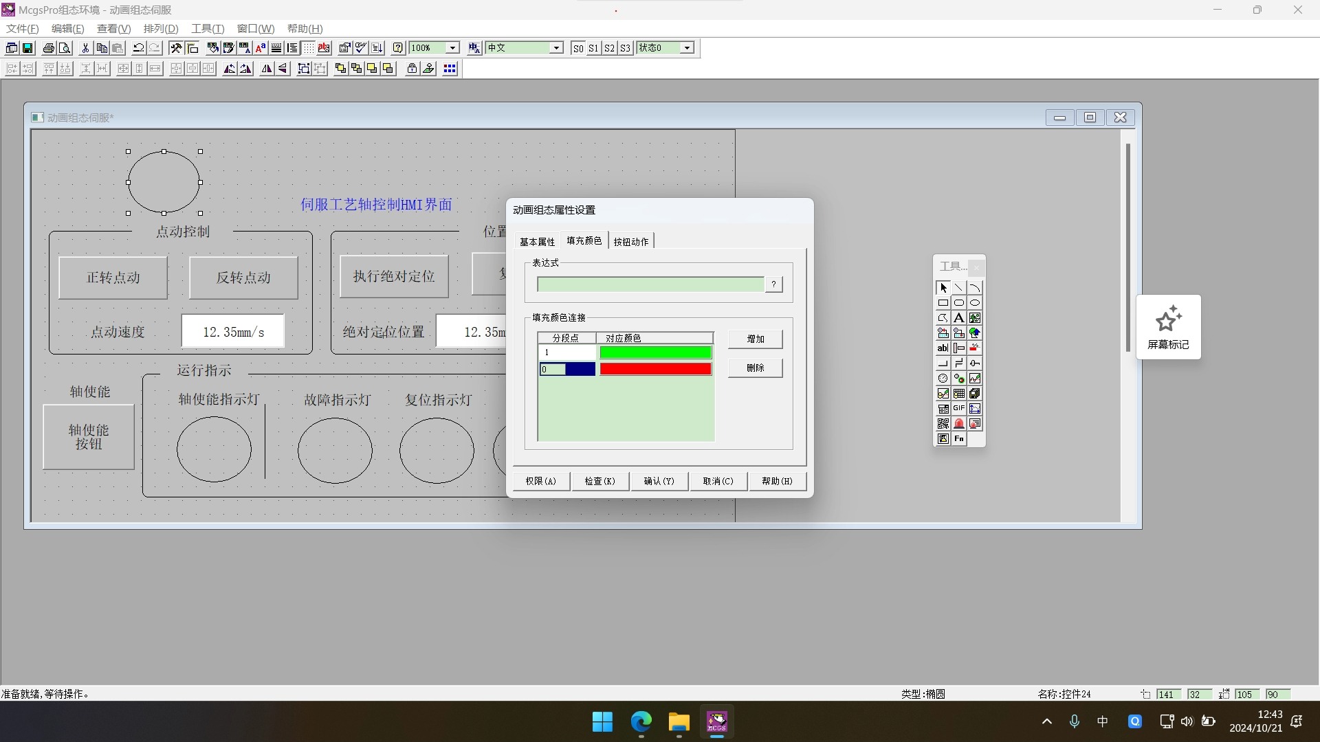Open the 状态0 state dropdown
The width and height of the screenshot is (1320, 742).
pyautogui.click(x=687, y=48)
